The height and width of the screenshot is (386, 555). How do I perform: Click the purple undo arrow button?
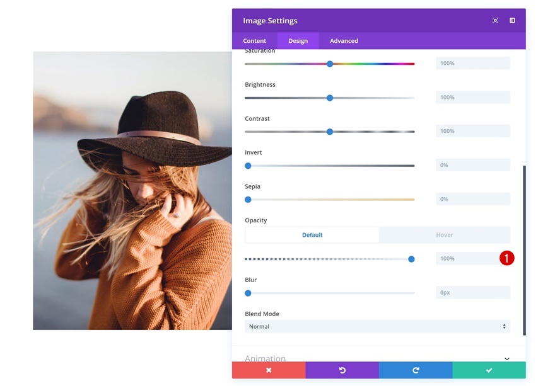tap(342, 370)
